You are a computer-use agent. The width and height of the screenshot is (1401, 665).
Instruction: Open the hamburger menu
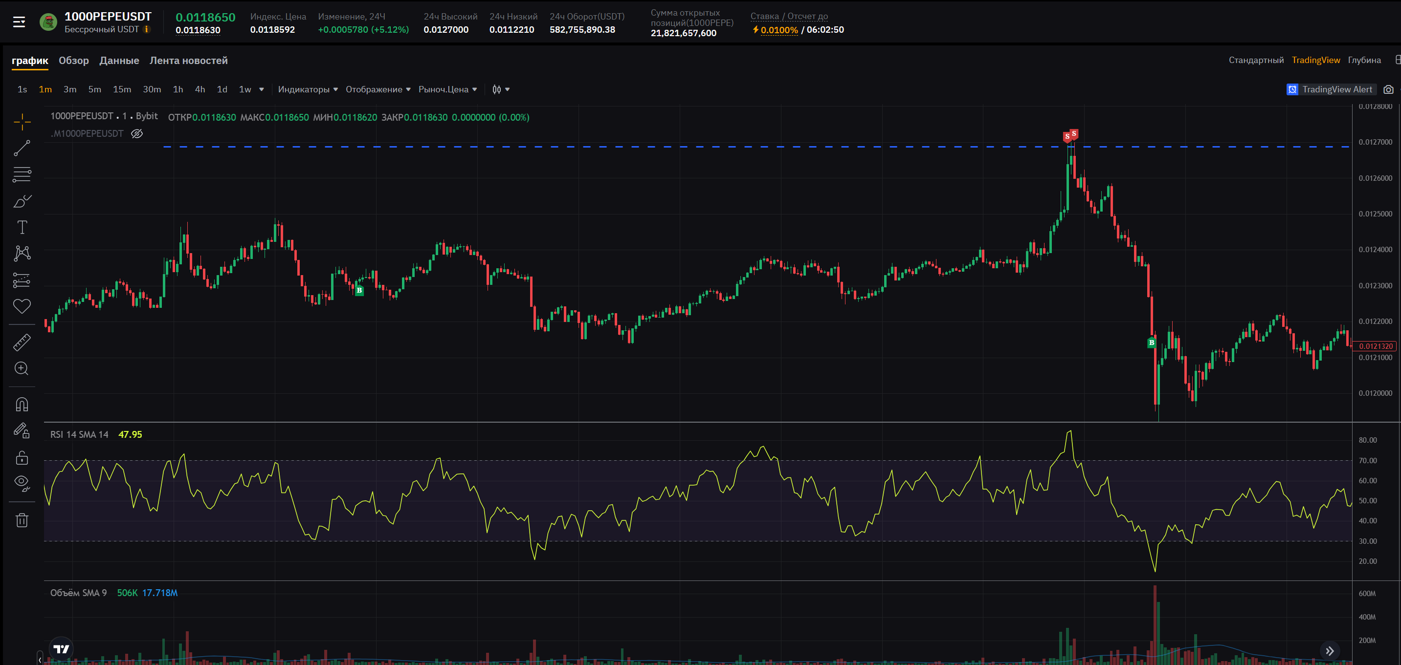tap(19, 22)
